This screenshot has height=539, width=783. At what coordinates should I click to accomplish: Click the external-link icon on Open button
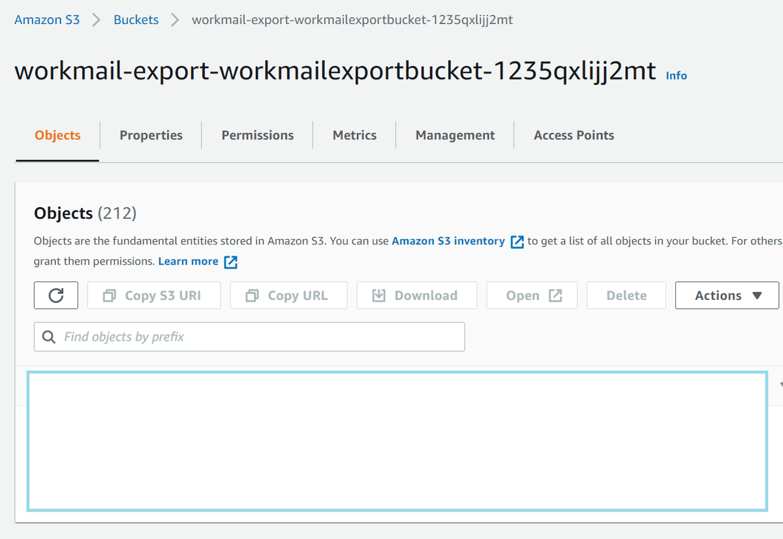(554, 295)
